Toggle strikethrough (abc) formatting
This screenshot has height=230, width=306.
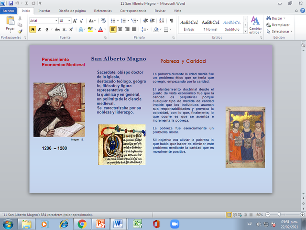(x=57, y=30)
